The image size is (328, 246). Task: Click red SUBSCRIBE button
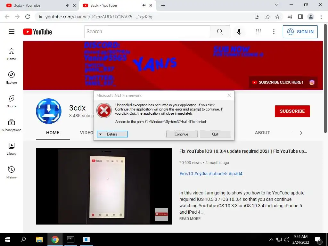(292, 111)
